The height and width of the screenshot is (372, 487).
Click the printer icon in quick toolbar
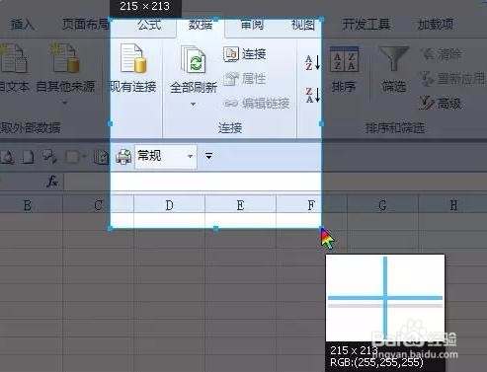click(x=123, y=157)
